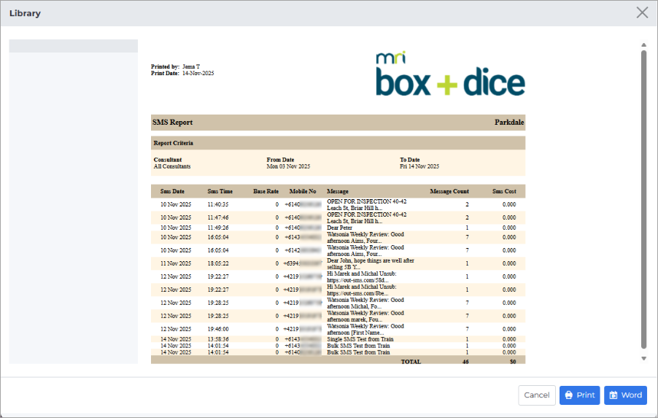Export report using Word button

click(625, 395)
